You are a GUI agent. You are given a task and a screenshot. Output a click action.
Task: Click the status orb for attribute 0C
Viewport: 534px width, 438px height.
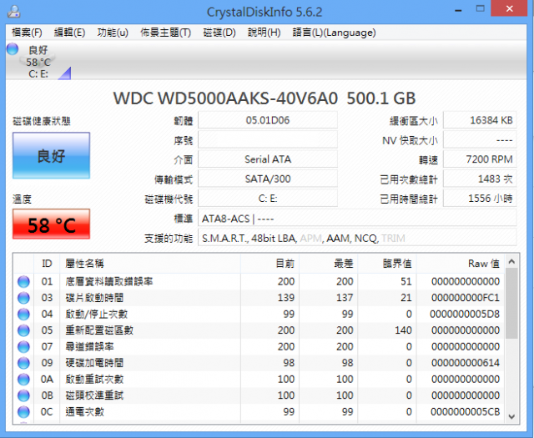pos(23,412)
